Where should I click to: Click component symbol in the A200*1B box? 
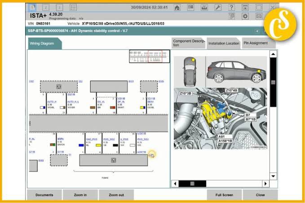(113, 160)
